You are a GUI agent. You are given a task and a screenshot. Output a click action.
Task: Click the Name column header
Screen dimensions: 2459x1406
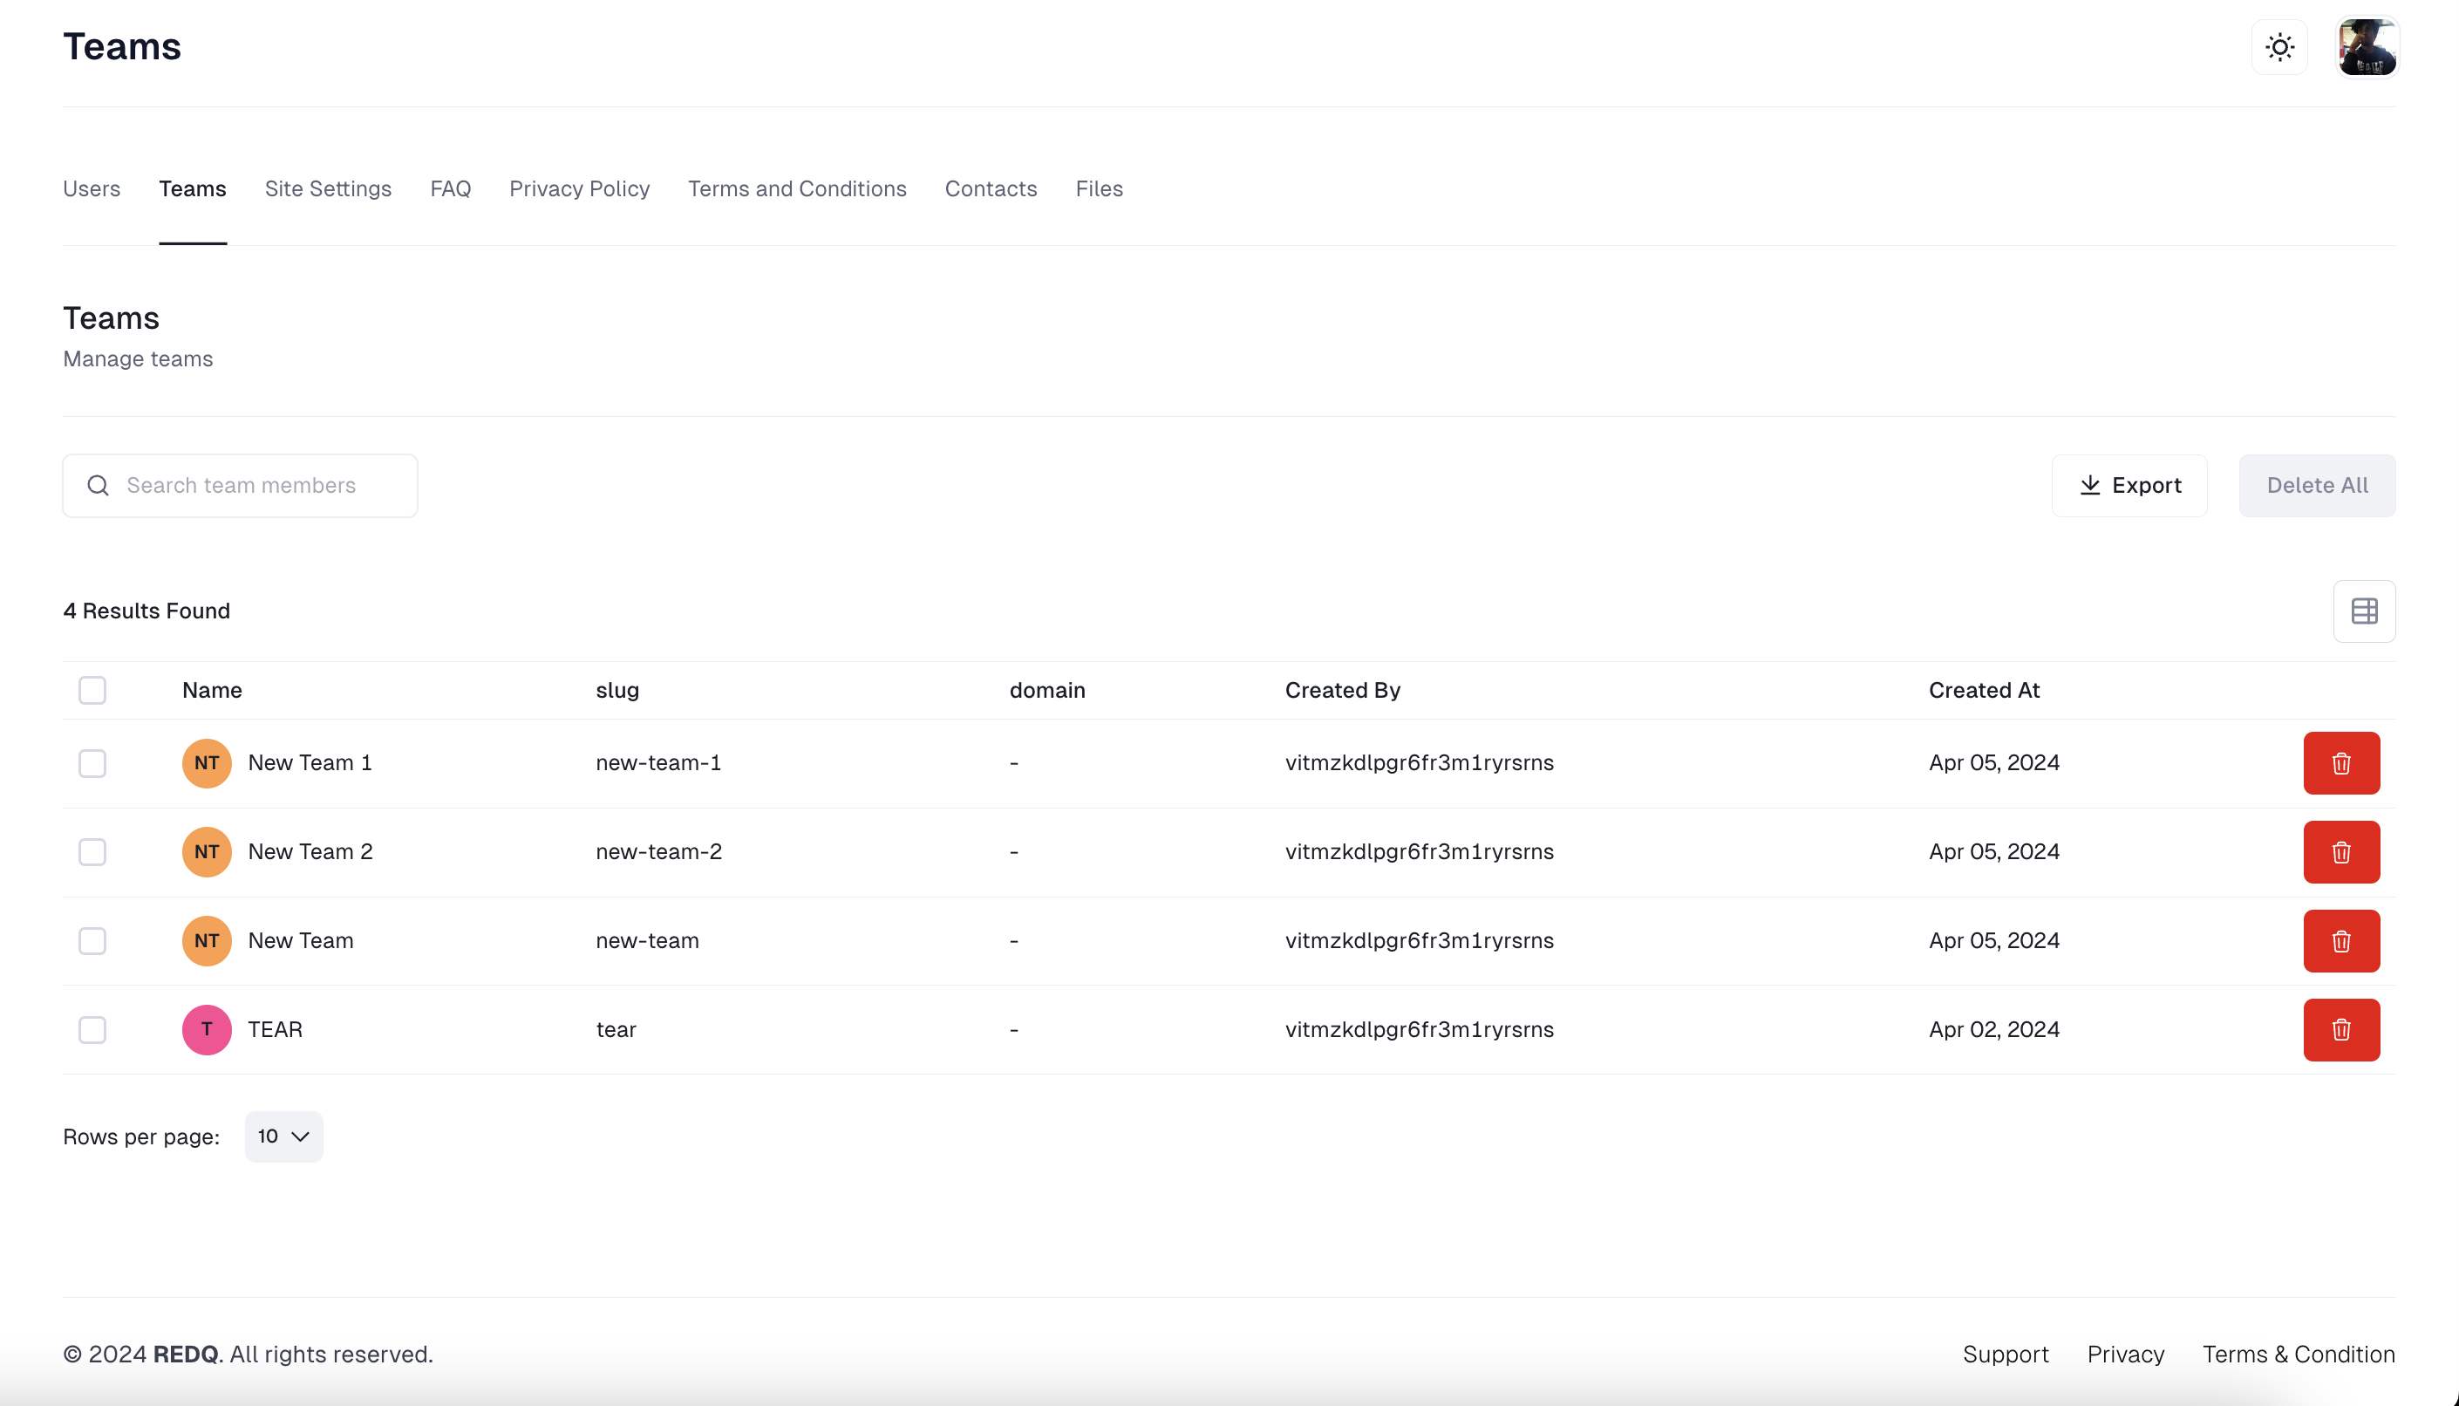click(213, 691)
